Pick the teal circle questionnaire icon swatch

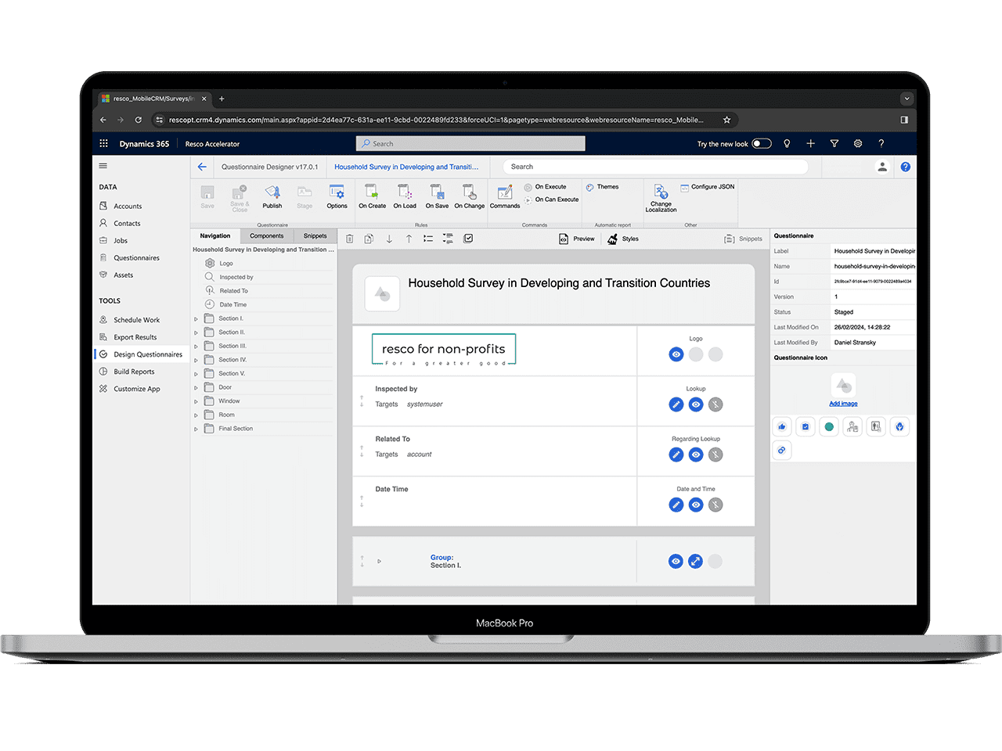coord(829,426)
